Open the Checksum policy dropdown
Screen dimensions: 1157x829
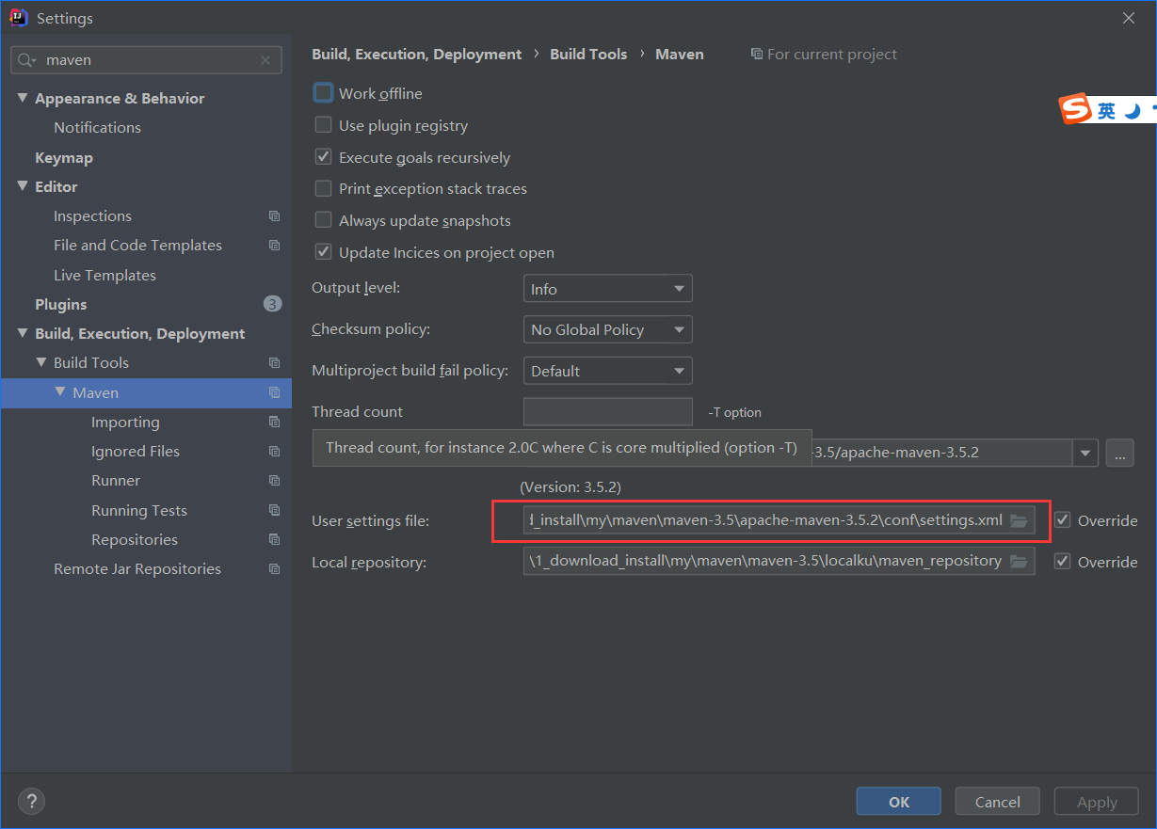click(607, 329)
